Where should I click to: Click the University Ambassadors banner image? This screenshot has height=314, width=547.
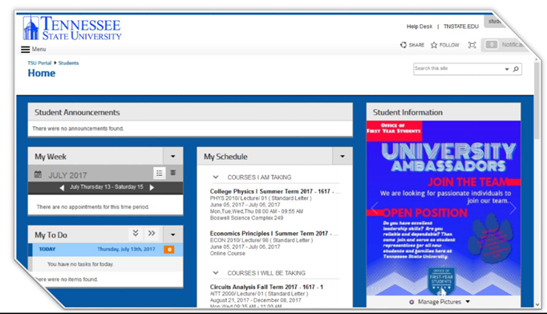coord(444,208)
